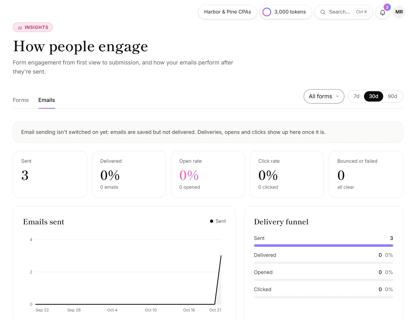Click the search magnifier icon
The image size is (416, 320).
click(x=323, y=12)
